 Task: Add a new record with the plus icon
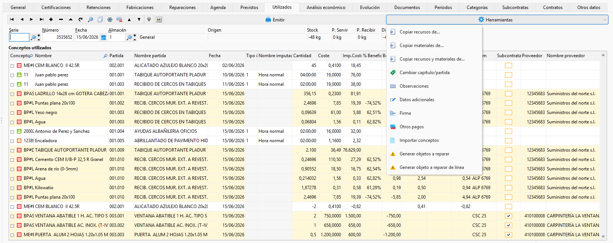(x=51, y=20)
